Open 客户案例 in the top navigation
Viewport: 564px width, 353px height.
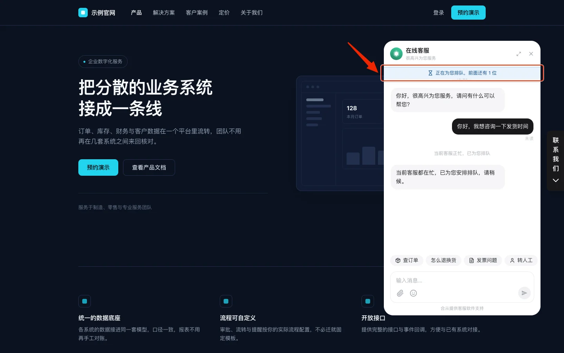tap(197, 13)
